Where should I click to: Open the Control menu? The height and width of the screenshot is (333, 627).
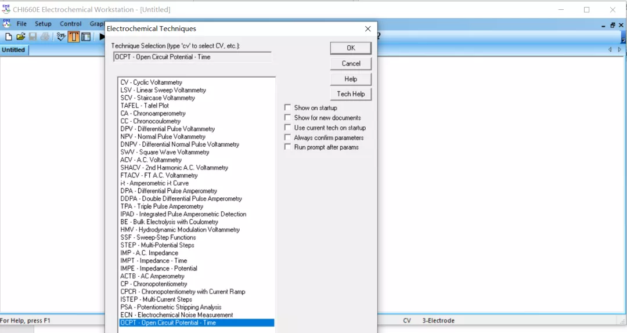coord(71,24)
